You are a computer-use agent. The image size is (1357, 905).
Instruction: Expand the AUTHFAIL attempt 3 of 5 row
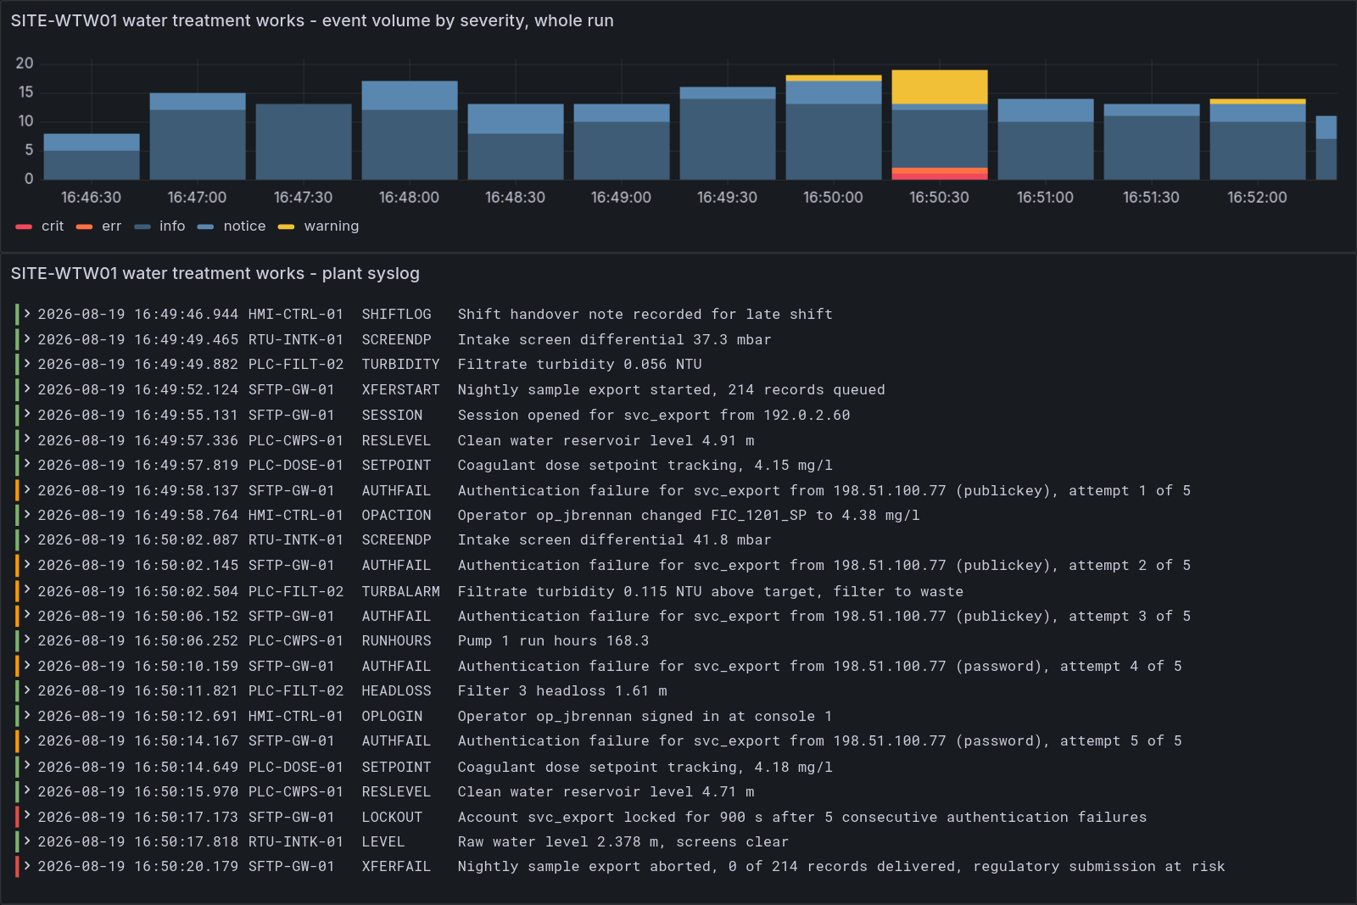(27, 616)
